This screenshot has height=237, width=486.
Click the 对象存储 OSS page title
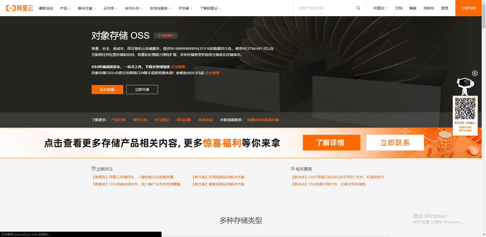120,36
